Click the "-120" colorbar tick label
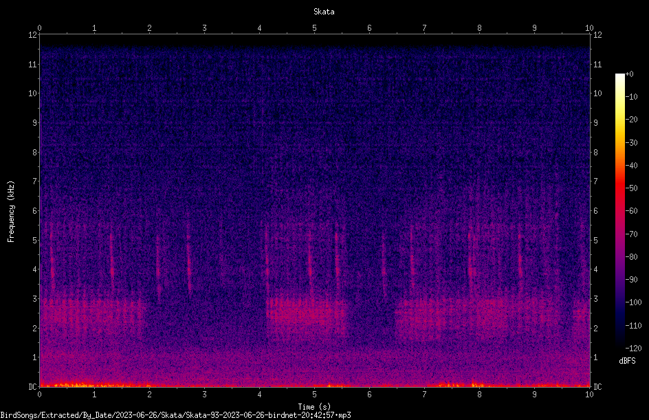Image resolution: width=649 pixels, height=420 pixels. 634,349
